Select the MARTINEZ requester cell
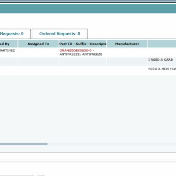Viewport: 176px width, 176px height. [7, 51]
